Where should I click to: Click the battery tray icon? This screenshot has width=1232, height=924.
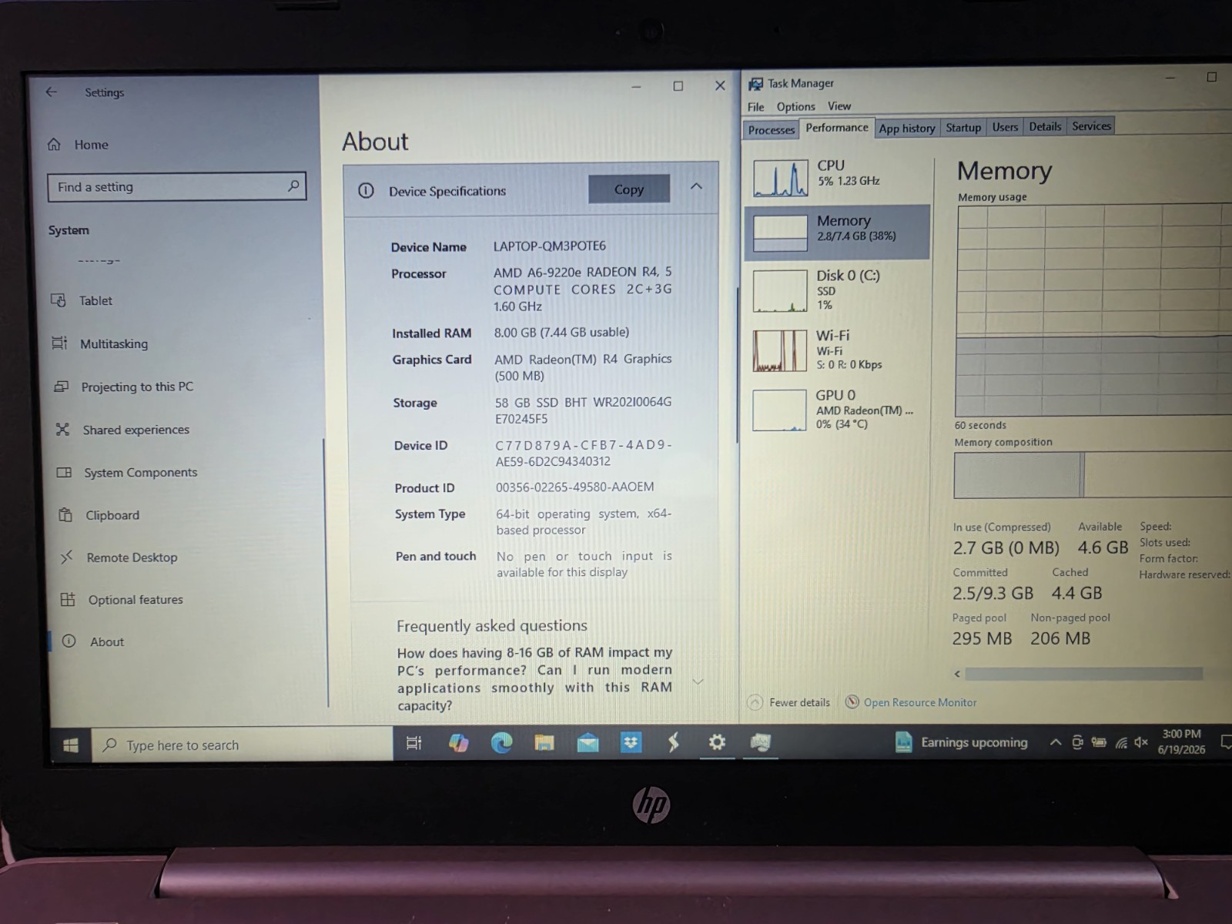click(1099, 742)
